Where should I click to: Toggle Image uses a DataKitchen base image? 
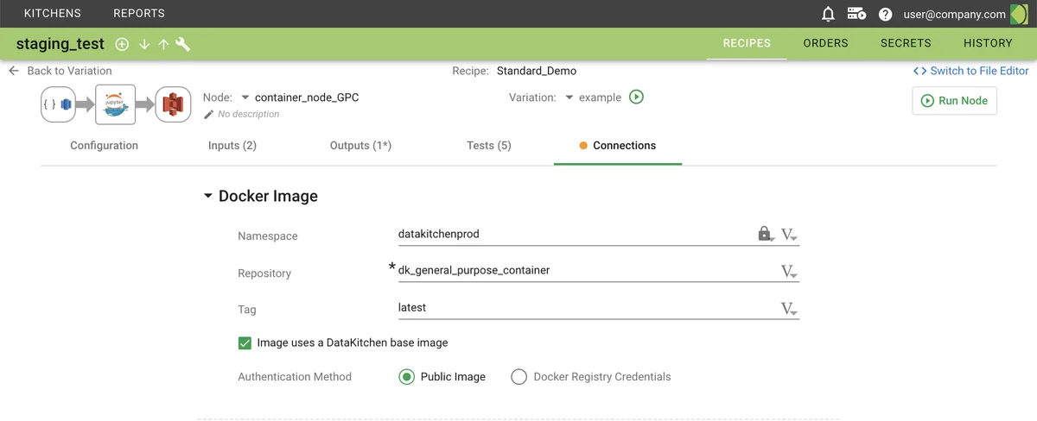coord(245,342)
